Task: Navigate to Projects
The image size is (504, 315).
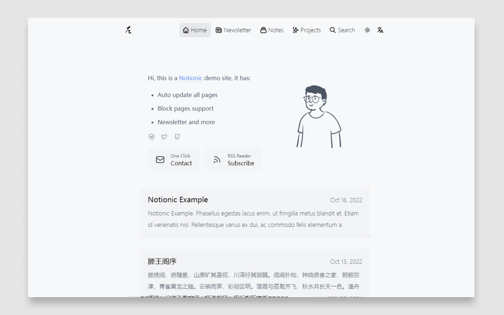Action: (307, 30)
